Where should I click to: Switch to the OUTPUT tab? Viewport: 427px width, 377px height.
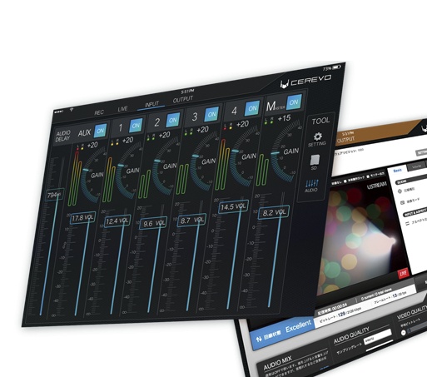pos(182,99)
